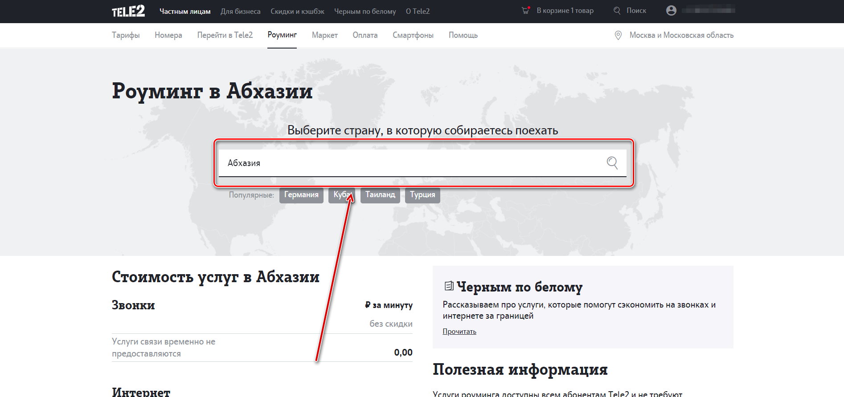
Task: Select Частным лицам in top bar
Action: tap(185, 11)
